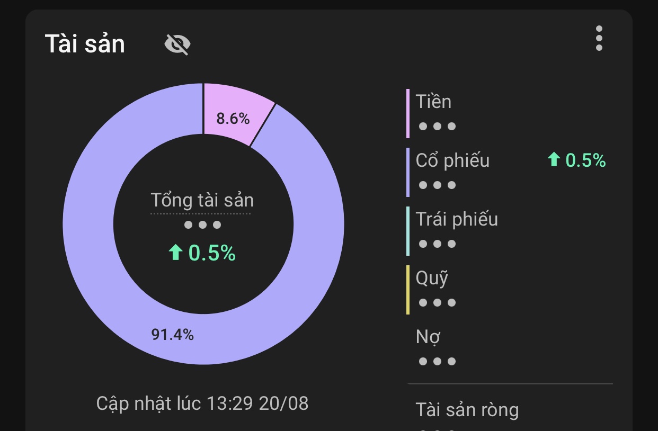Open the Trái phiếu legend entry
This screenshot has height=431, width=658.
point(509,230)
